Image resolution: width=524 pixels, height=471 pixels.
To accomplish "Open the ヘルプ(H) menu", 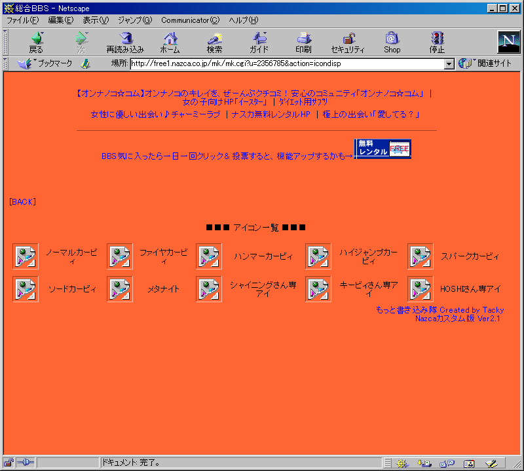I will tap(243, 20).
